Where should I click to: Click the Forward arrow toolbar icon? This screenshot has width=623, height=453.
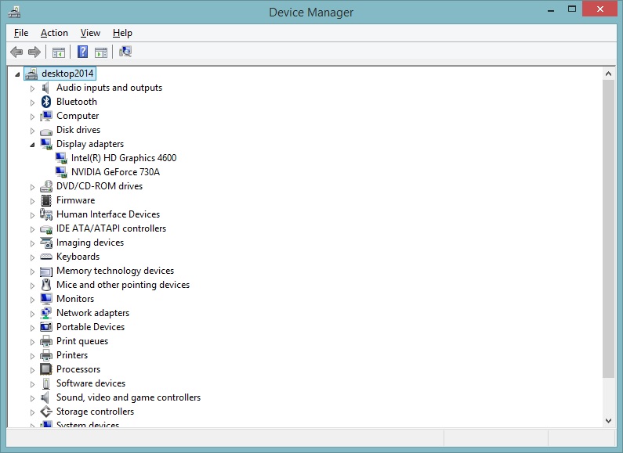point(34,52)
